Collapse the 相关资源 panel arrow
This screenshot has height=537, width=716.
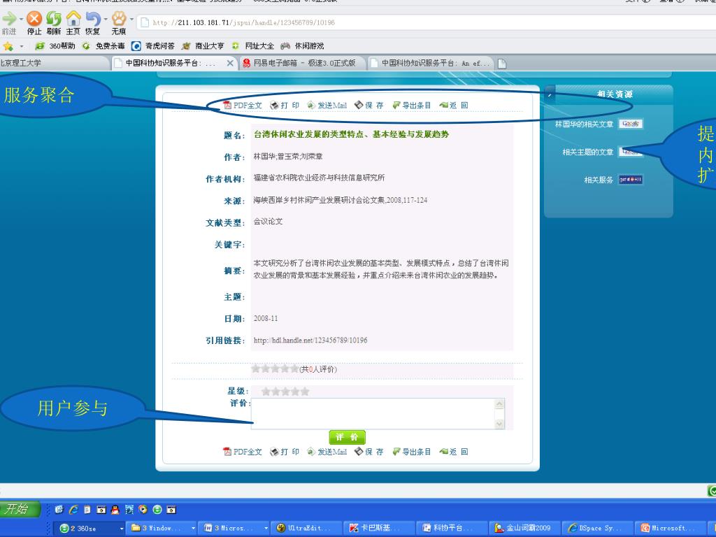[550, 94]
